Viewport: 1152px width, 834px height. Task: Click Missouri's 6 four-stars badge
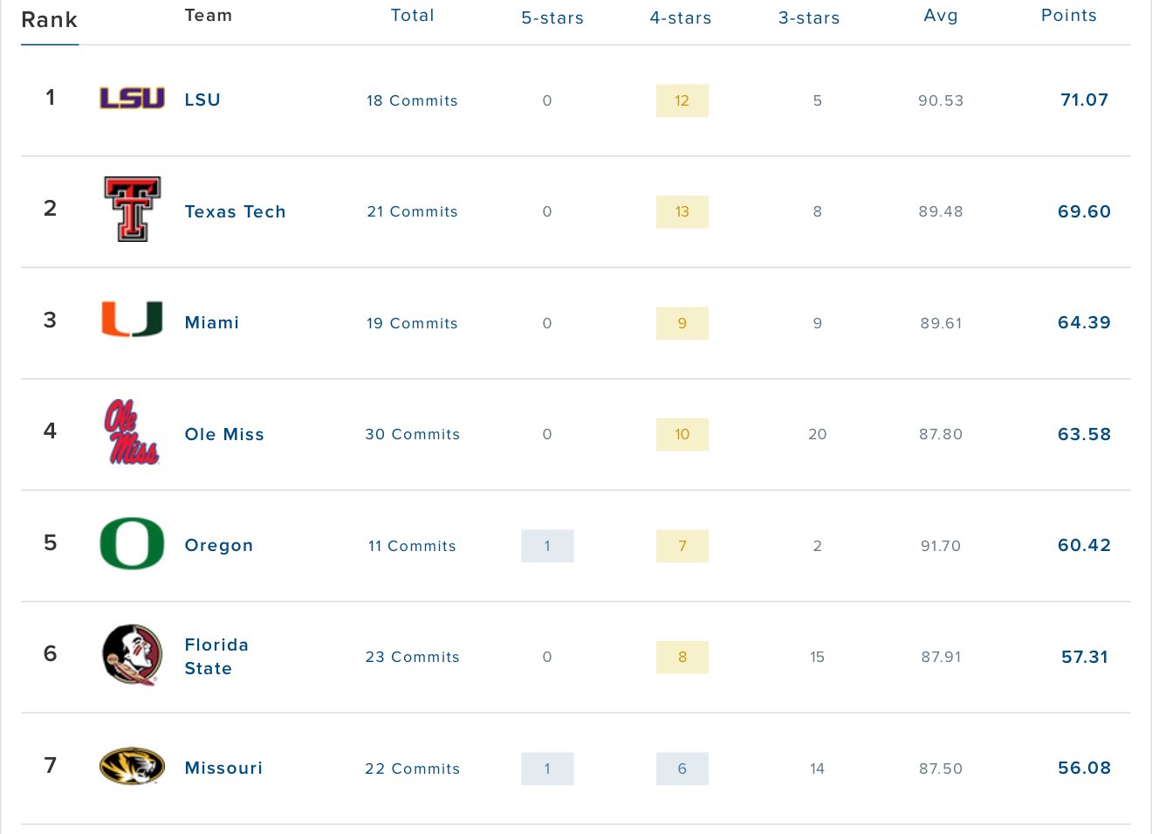pyautogui.click(x=682, y=769)
